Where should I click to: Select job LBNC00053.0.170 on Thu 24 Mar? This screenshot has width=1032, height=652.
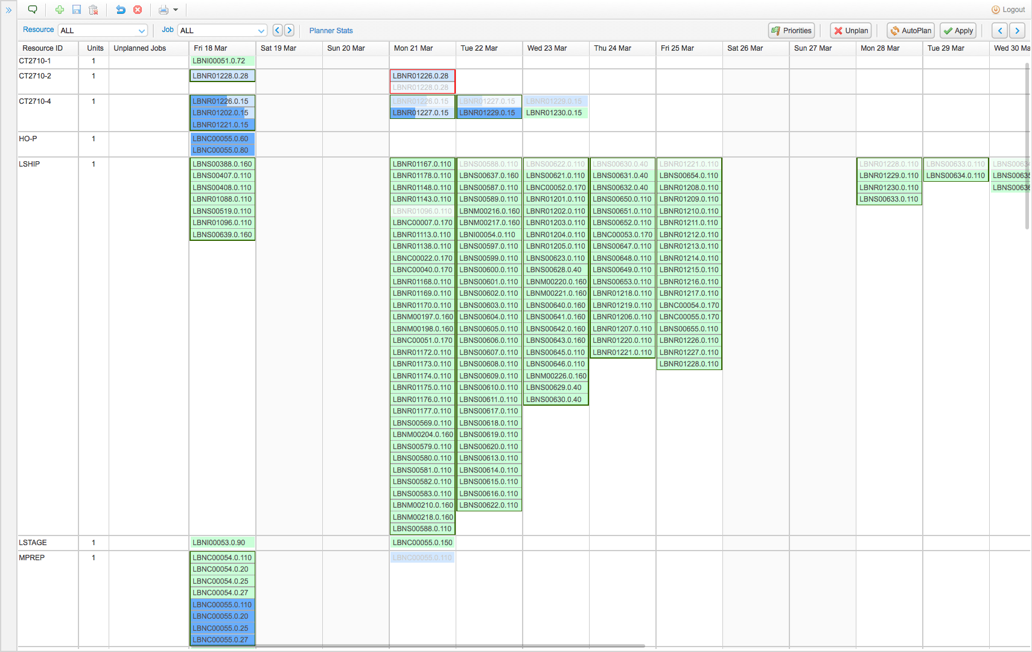click(x=622, y=235)
